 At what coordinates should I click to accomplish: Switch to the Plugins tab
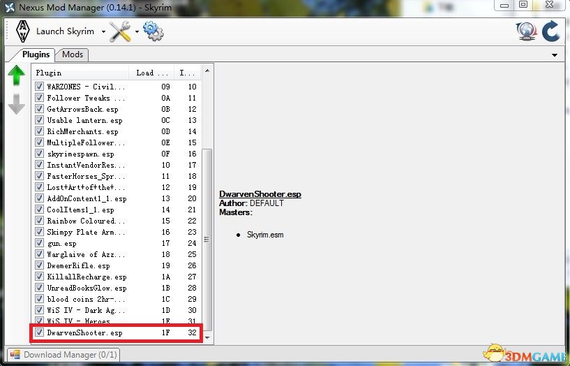36,54
